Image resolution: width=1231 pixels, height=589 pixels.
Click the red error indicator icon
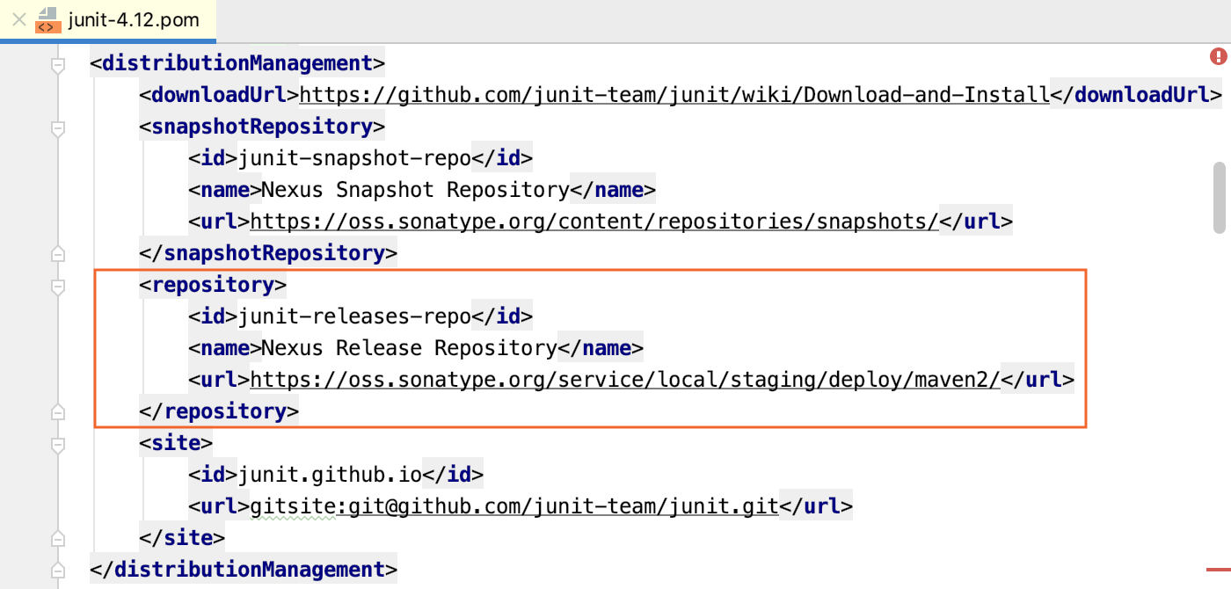tap(1218, 56)
